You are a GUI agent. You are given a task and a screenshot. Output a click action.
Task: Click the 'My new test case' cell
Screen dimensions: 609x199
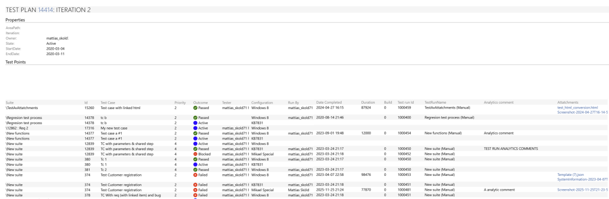click(114, 128)
